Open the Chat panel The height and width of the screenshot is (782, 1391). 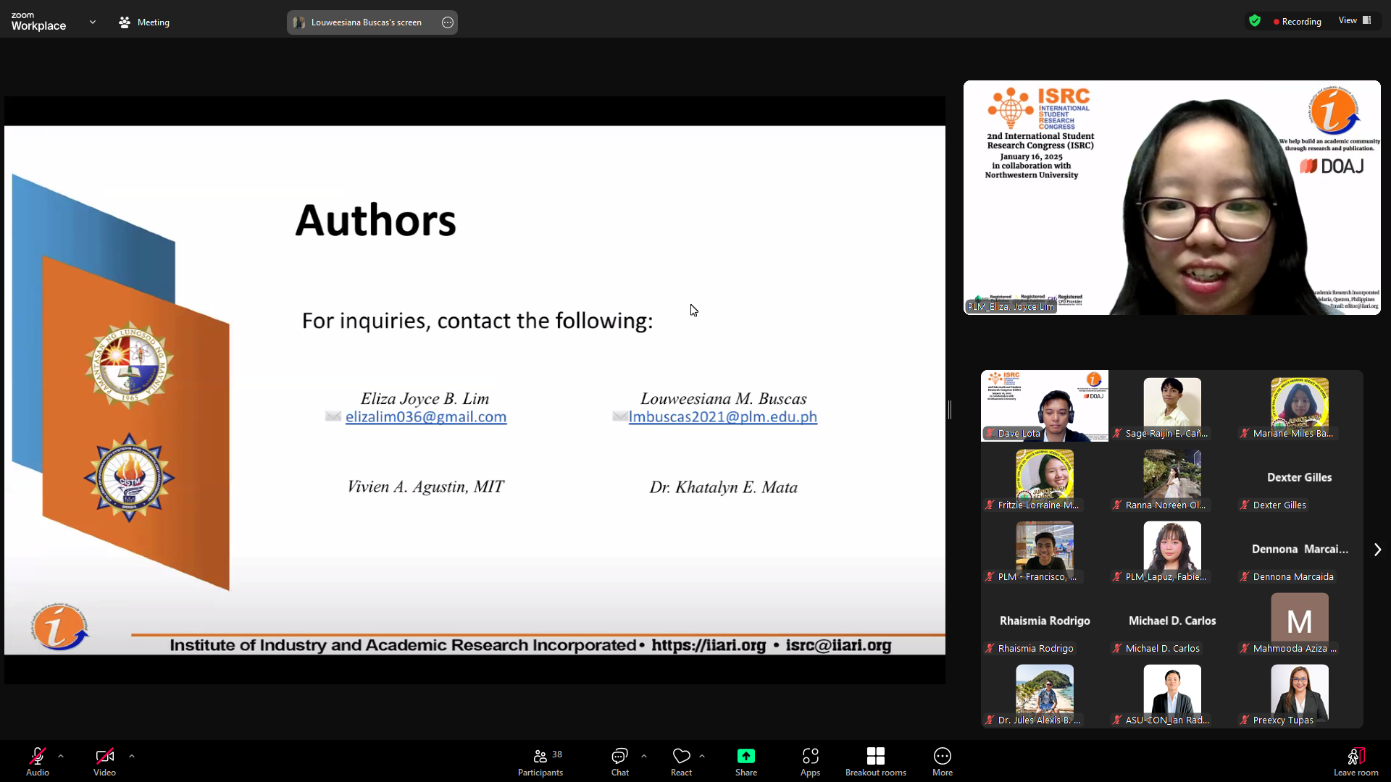click(x=619, y=761)
